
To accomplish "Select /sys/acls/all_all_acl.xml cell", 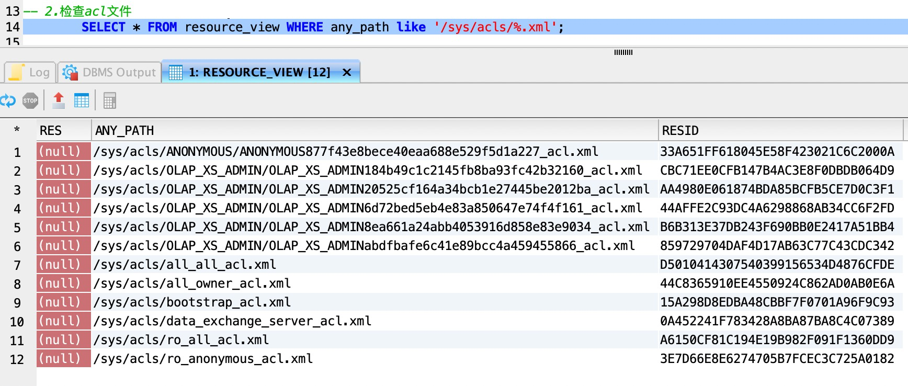I will click(374, 265).
